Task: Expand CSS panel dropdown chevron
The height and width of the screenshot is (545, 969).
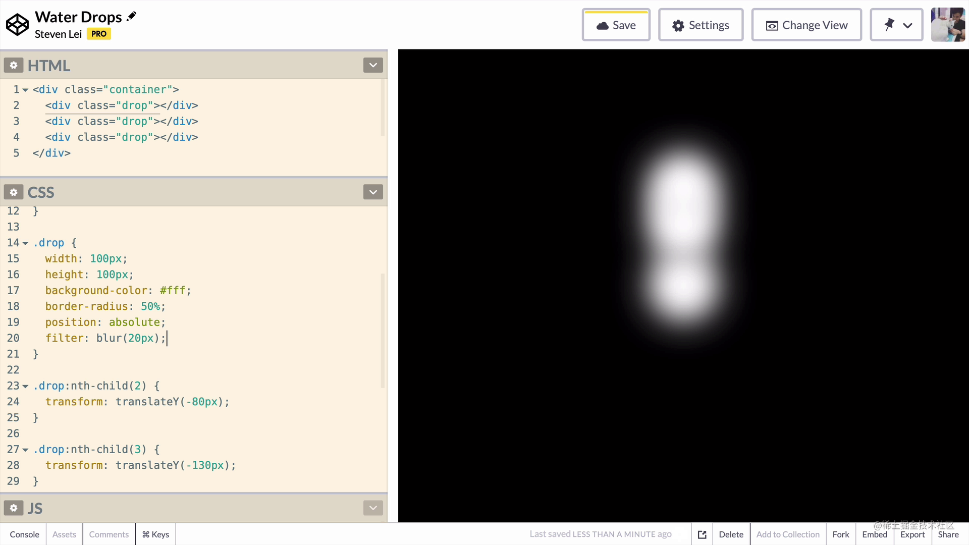Action: tap(373, 192)
